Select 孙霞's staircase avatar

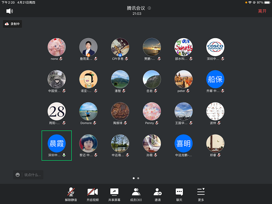[x=152, y=143]
